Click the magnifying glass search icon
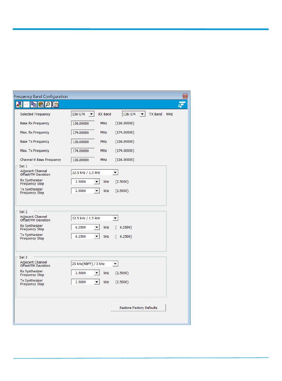The height and width of the screenshot is (381, 282). pos(48,104)
